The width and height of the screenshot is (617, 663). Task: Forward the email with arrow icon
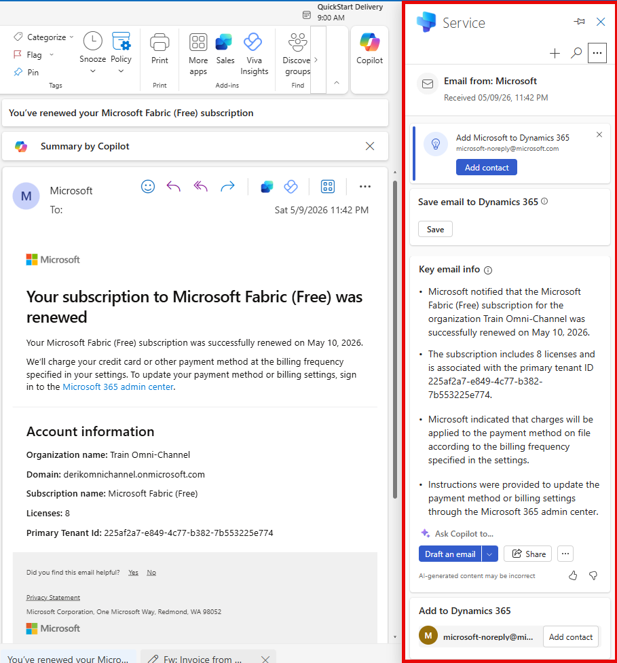pyautogui.click(x=227, y=186)
